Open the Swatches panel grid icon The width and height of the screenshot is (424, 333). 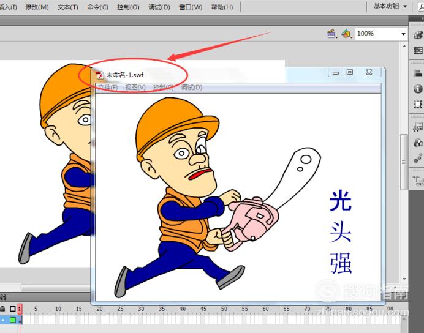coord(418,51)
